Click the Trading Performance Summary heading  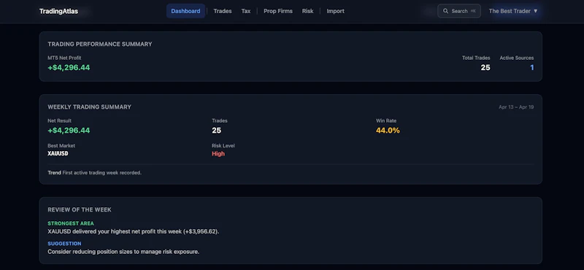point(100,44)
